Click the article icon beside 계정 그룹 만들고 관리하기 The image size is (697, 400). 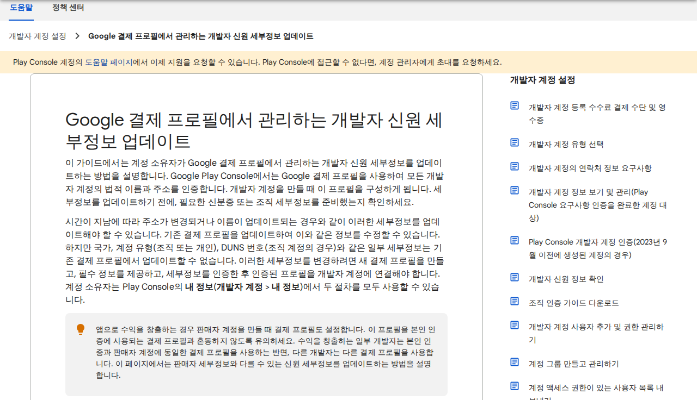(515, 362)
